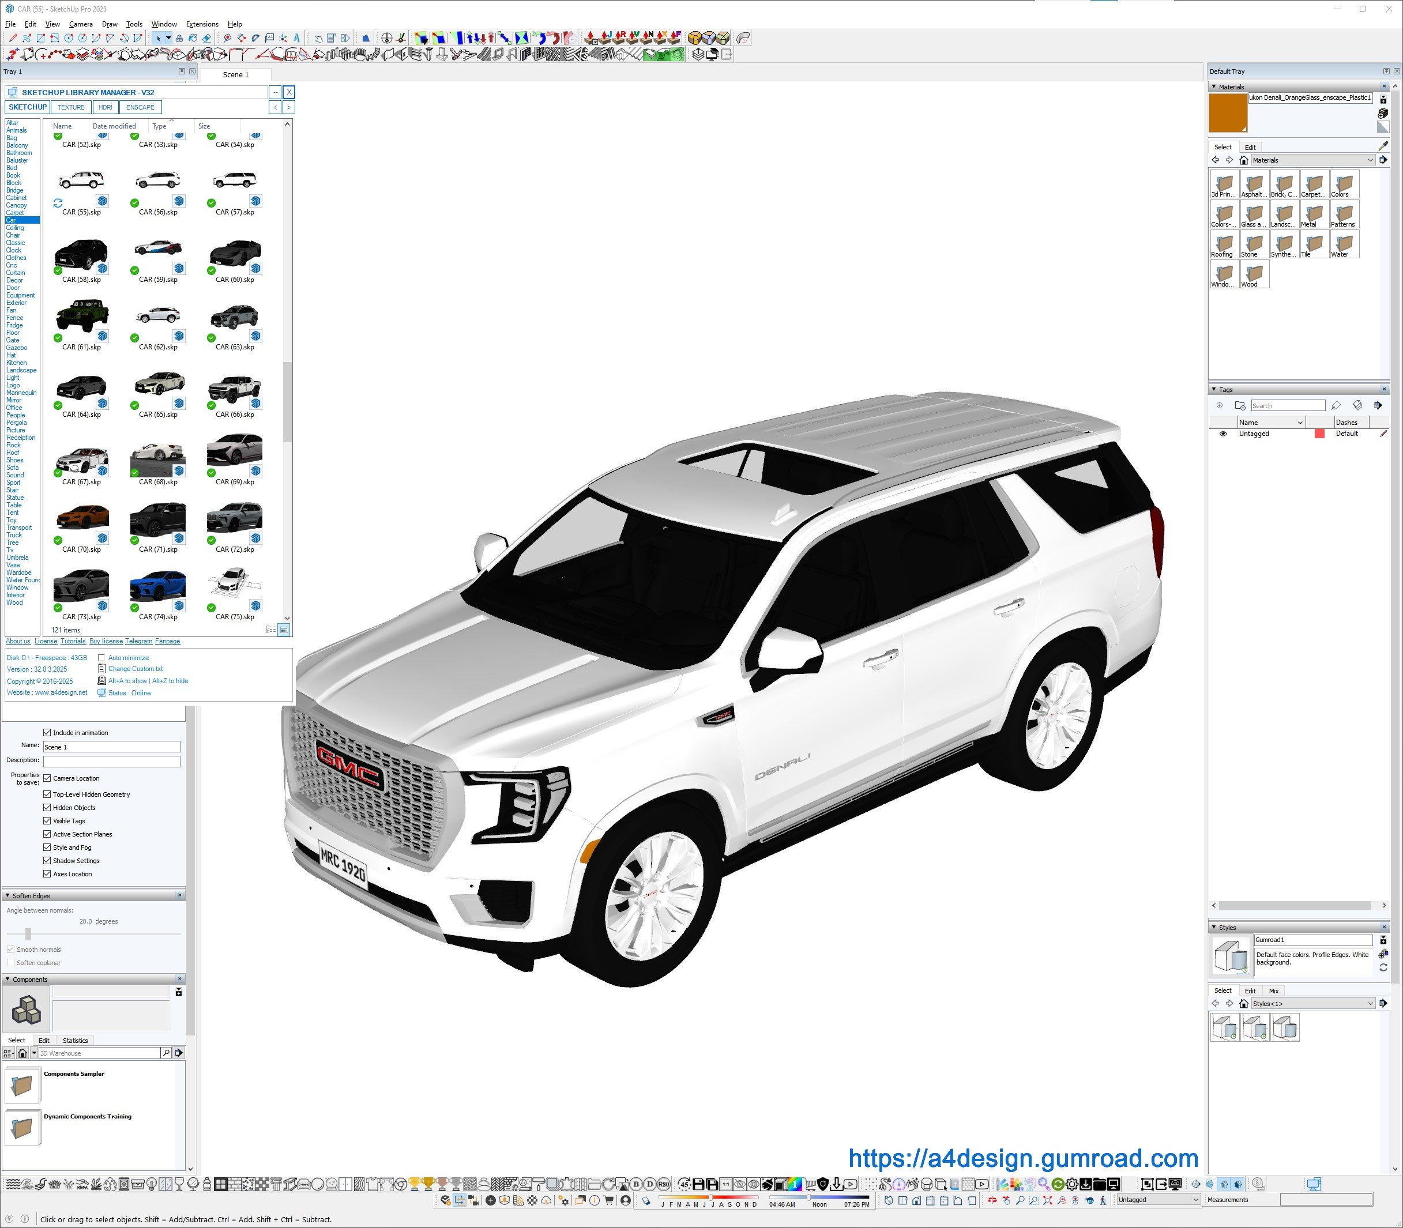
Task: Click the orange current material swatch
Action: (x=1228, y=113)
